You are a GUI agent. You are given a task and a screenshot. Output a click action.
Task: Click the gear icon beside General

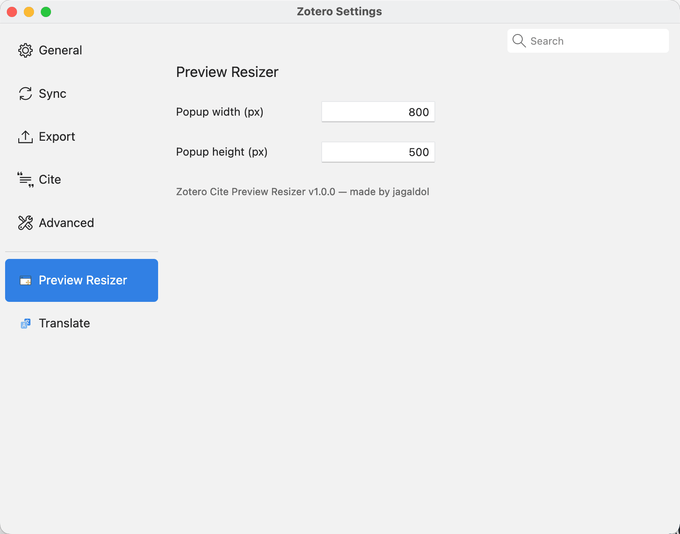pyautogui.click(x=25, y=51)
